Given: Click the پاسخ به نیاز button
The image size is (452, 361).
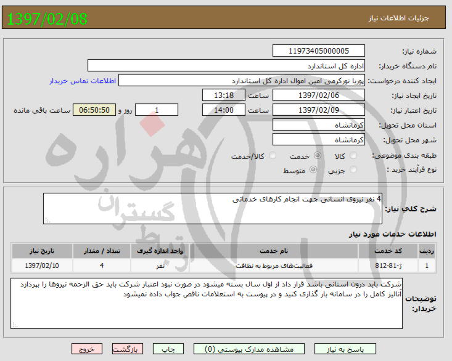Looking at the screenshot, I should (x=345, y=349).
